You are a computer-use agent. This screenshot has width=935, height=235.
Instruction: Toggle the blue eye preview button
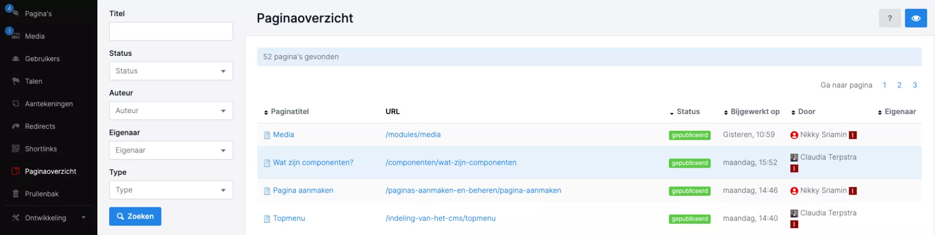pos(916,18)
